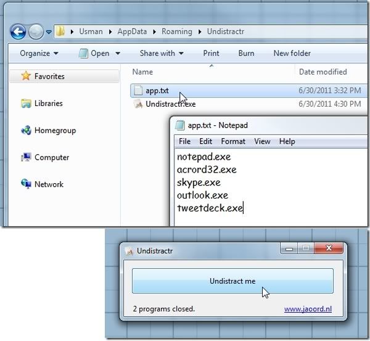Click app.txt date 6/30/2011 3:32 PM
This screenshot has height=341, width=370.
pyautogui.click(x=330, y=91)
